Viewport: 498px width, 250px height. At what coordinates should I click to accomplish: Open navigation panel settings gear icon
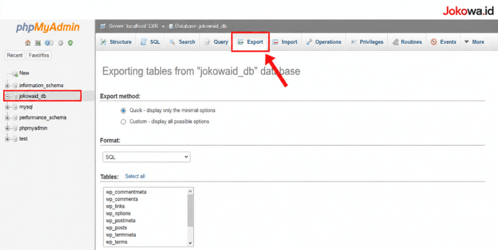coord(61,43)
